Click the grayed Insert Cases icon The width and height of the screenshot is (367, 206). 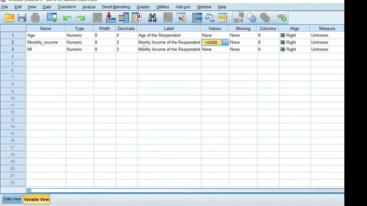tap(168, 18)
